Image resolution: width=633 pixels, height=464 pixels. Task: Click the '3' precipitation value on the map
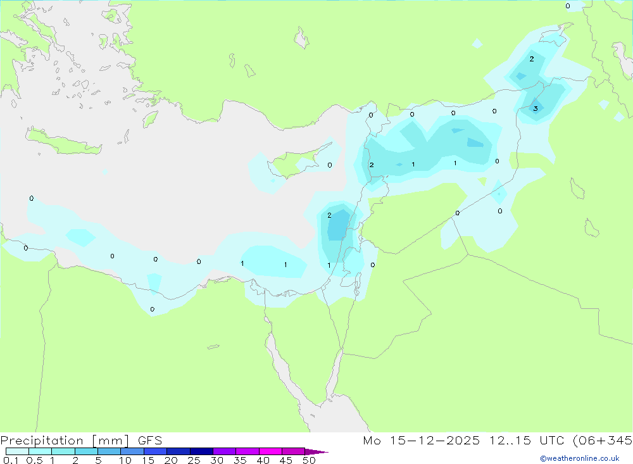tap(536, 109)
